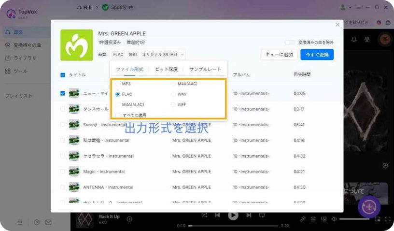Click the アルバム column header
This screenshot has height=231, width=394.
point(241,75)
